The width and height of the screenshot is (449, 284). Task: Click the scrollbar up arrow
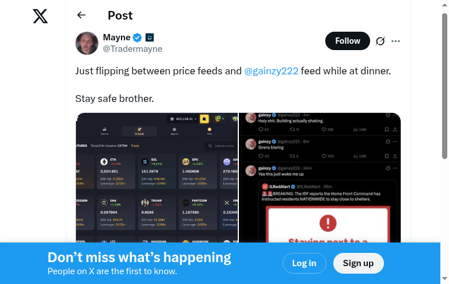[444, 5]
